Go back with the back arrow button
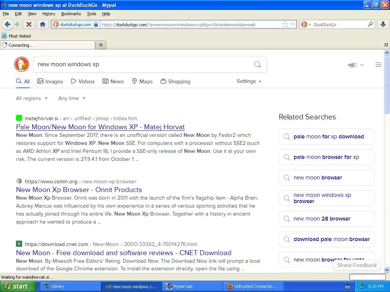Viewport: 390px width, 292px height. pos(7,24)
